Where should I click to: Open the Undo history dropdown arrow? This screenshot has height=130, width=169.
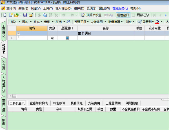pos(68,15)
